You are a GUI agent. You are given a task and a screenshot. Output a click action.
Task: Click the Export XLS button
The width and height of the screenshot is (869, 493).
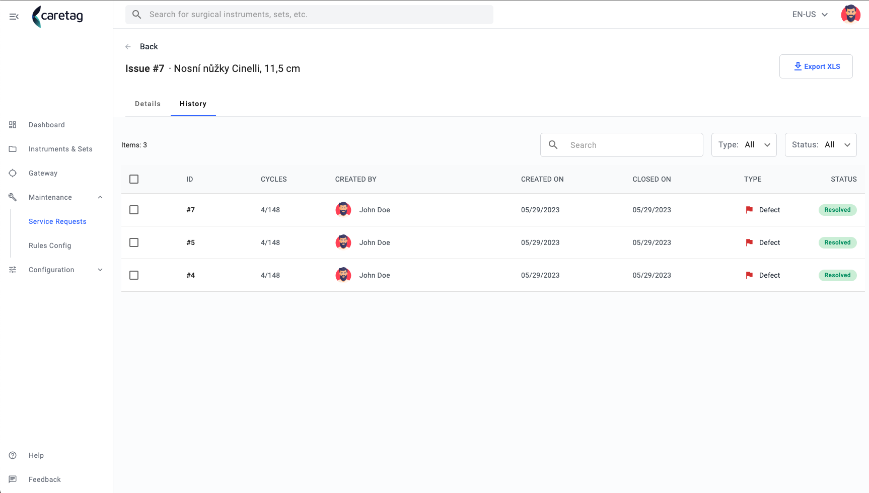[816, 66]
